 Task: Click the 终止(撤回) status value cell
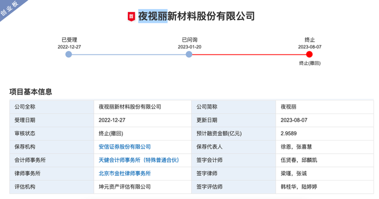coord(142,134)
